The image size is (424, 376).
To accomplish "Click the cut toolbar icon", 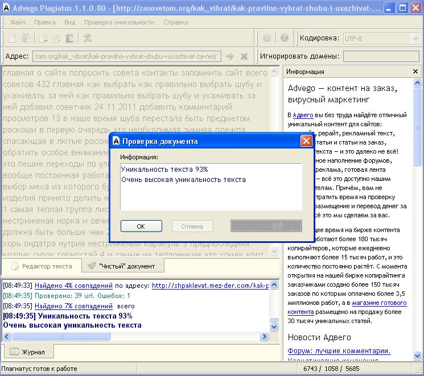I will pos(43,38).
